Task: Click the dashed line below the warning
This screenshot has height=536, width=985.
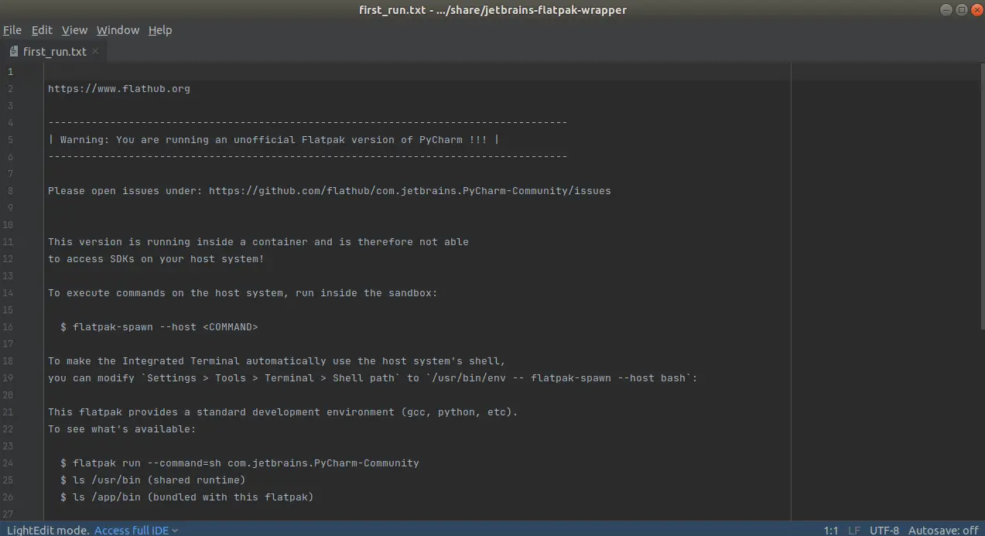Action: [x=308, y=157]
